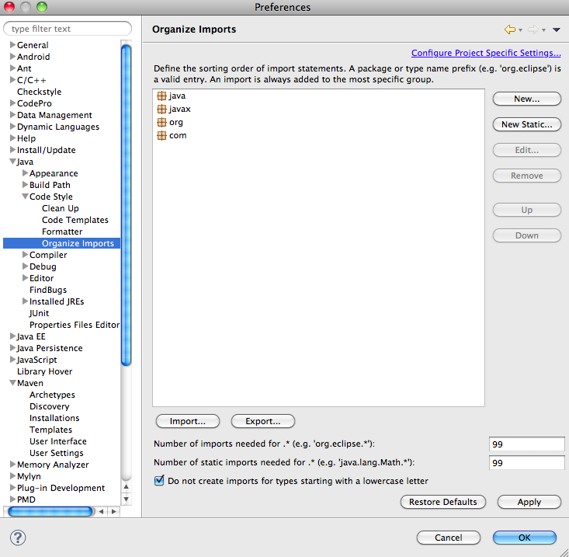The image size is (569, 557).
Task: Collapse the Java tree node
Action: (x=12, y=162)
